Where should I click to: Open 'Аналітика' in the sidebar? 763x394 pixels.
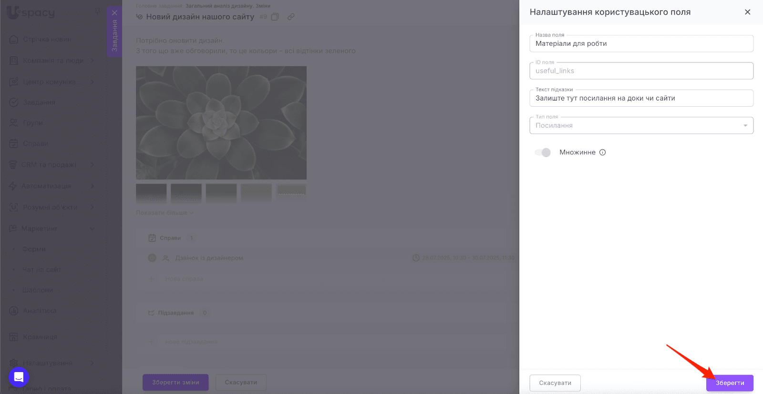pos(40,311)
